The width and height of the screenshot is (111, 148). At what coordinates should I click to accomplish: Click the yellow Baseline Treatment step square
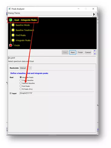pyautogui.click(x=13, y=30)
